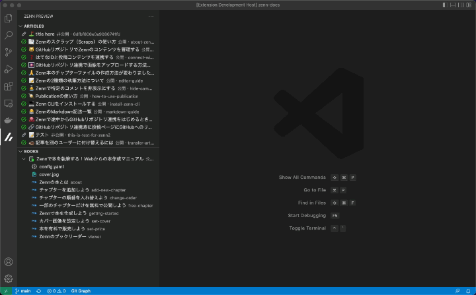Click 'Show All Commands' text in editor
The image size is (476, 295).
click(x=302, y=178)
